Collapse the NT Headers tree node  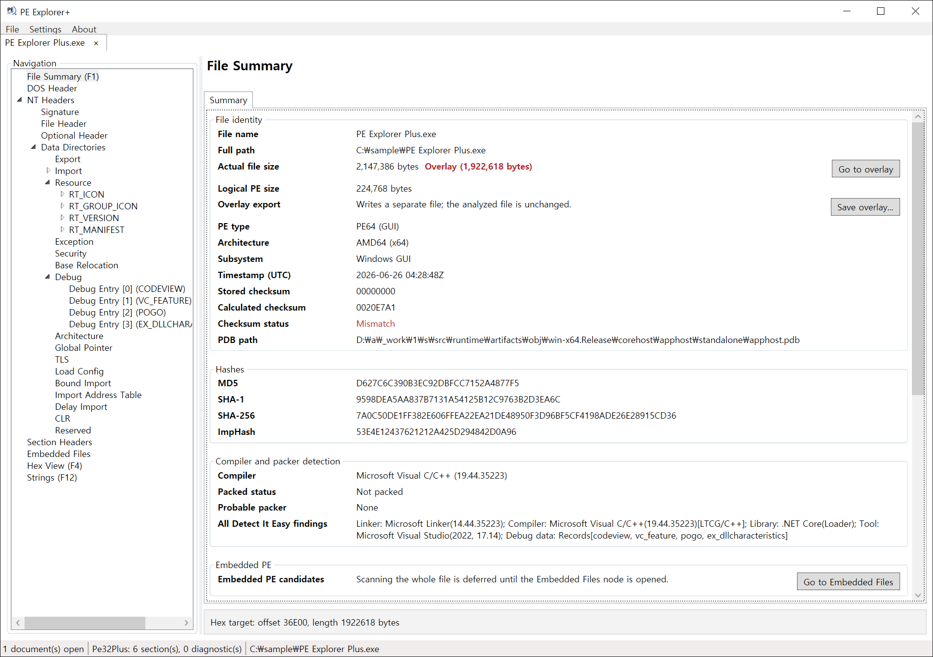coord(20,100)
